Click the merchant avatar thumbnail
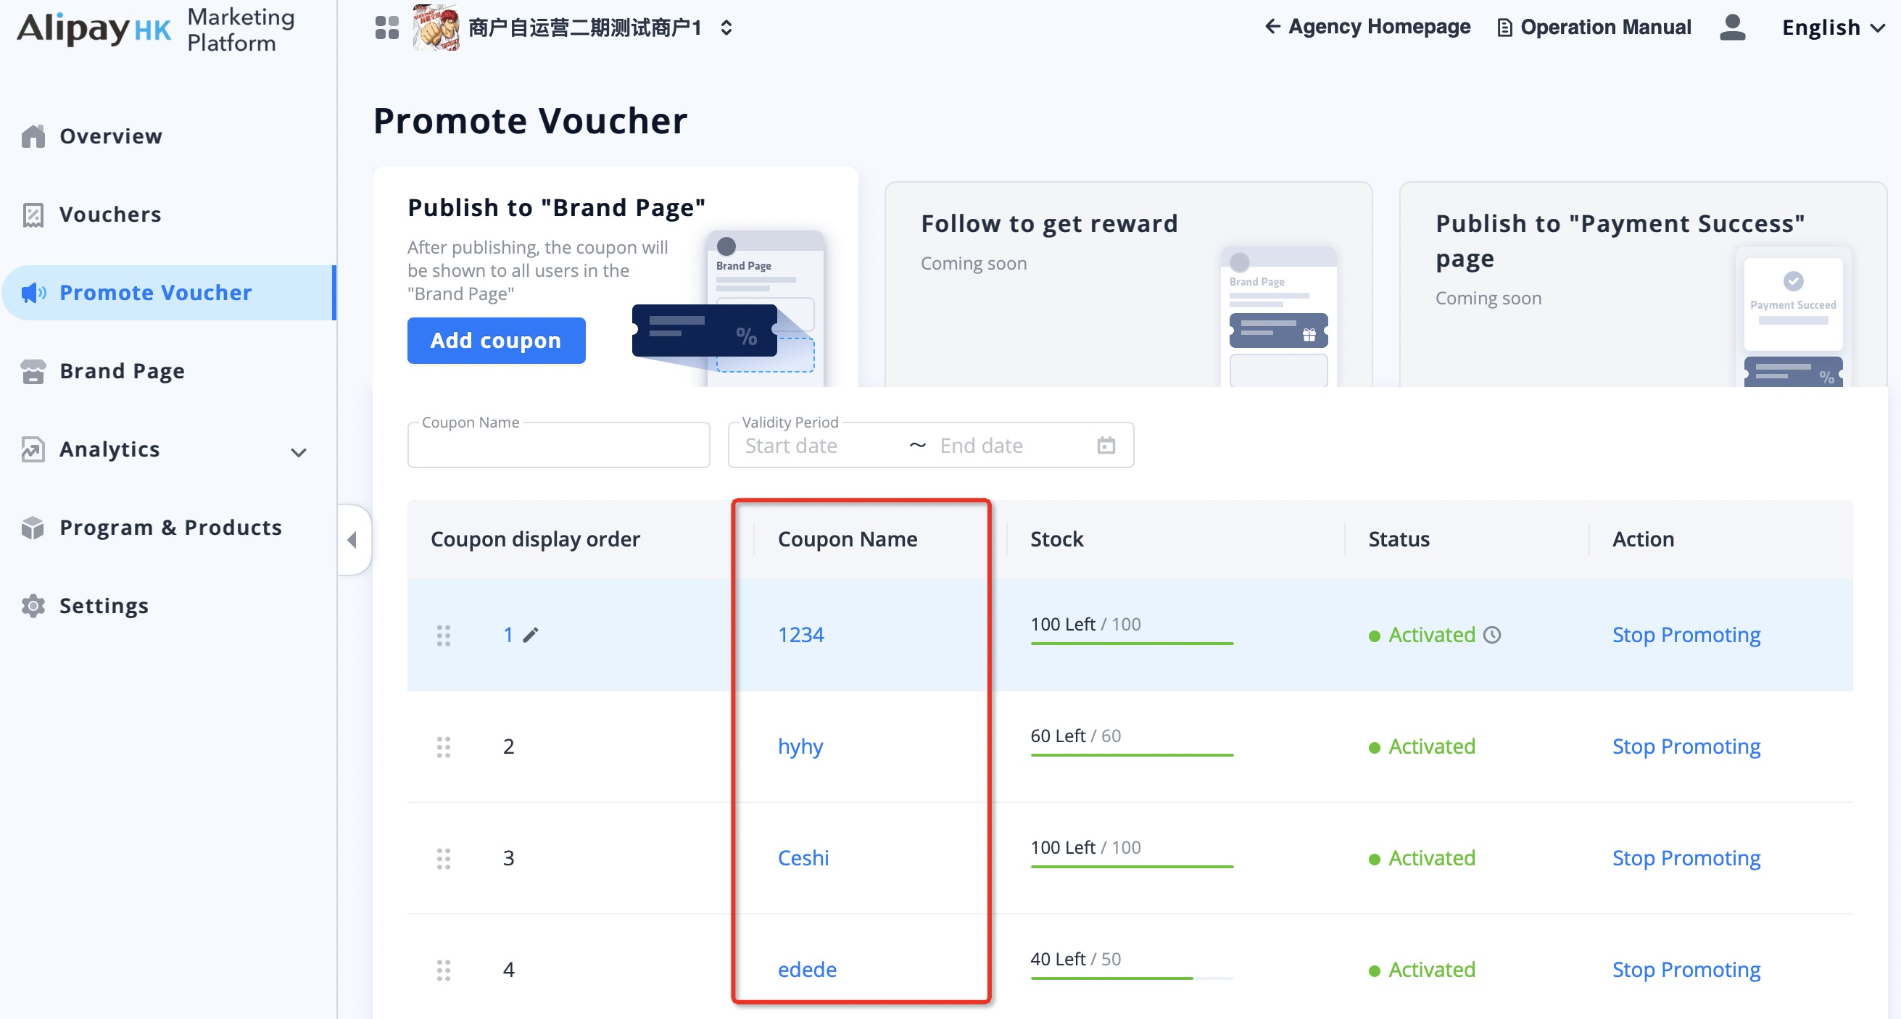This screenshot has width=1901, height=1019. coord(436,28)
